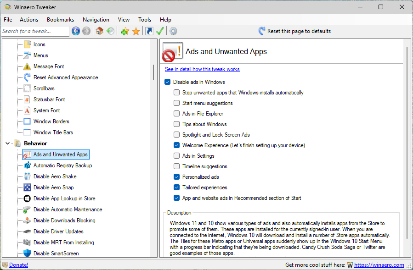
Task: Uncheck Disable ads in Windows
Action: tap(168, 82)
